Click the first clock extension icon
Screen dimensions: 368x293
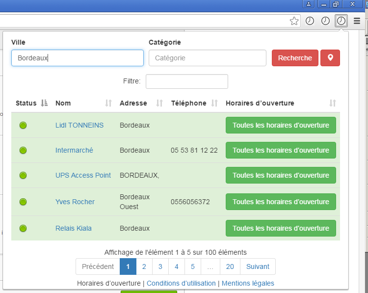[310, 21]
